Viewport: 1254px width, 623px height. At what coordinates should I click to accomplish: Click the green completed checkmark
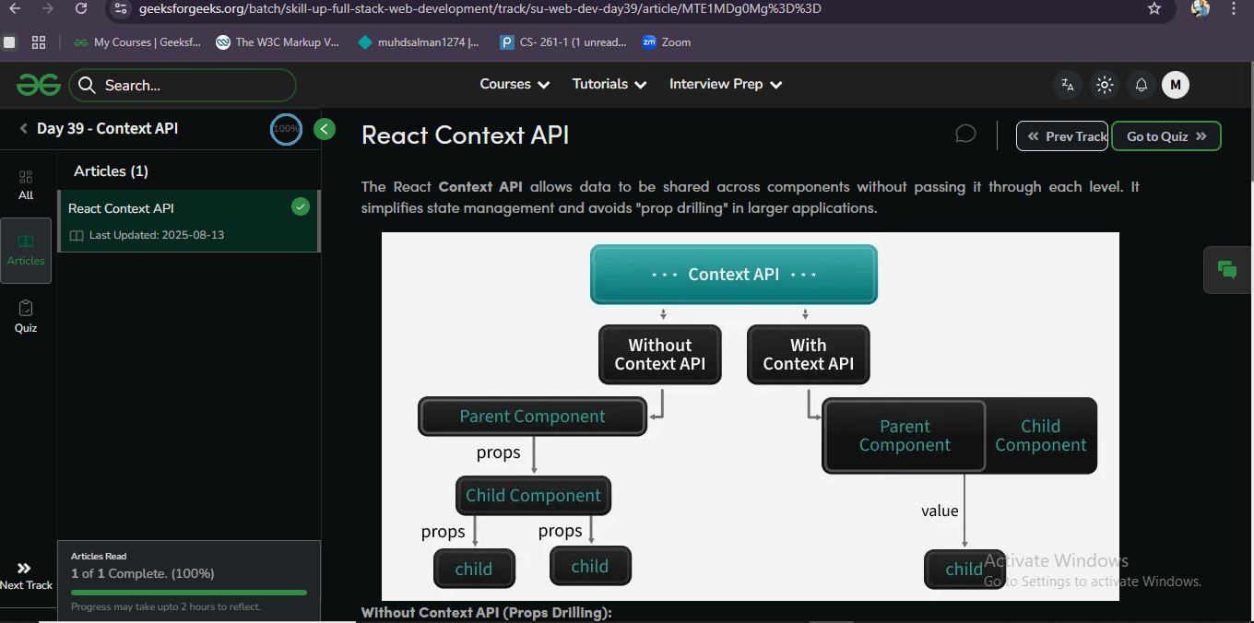pyautogui.click(x=300, y=207)
